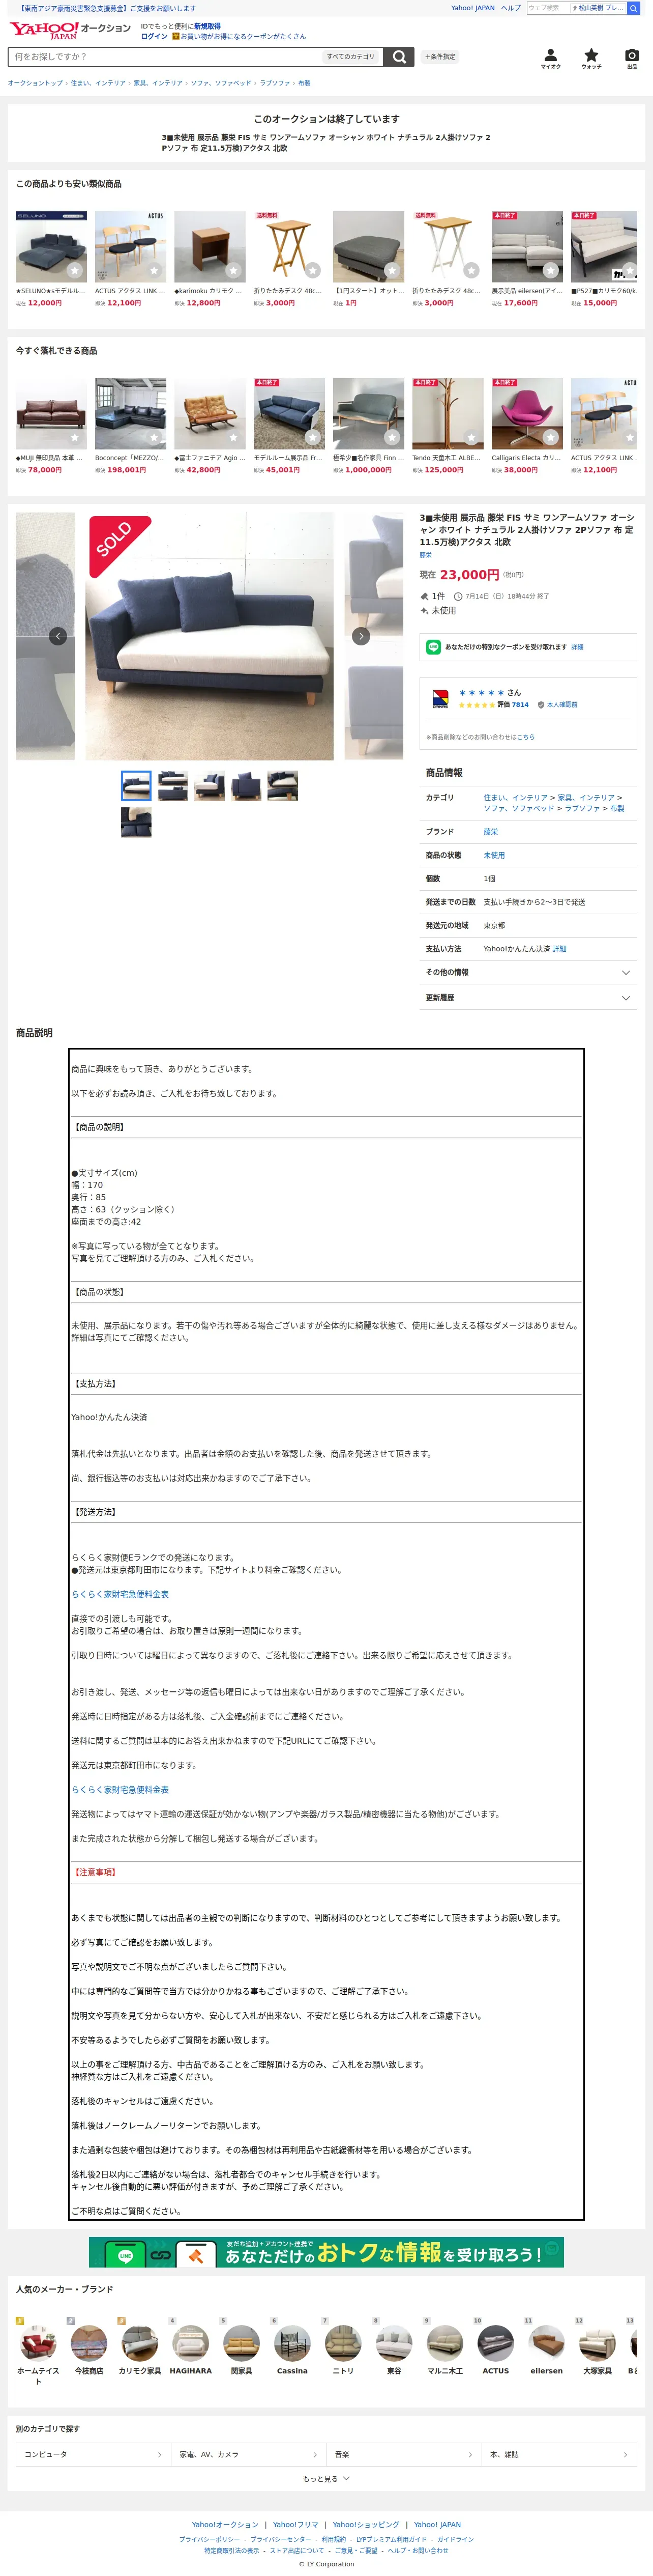Screen dimensions: 653x2576
Task: Click 詳細 link beside Yahoo!かんたん決済
Action: pyautogui.click(x=559, y=949)
